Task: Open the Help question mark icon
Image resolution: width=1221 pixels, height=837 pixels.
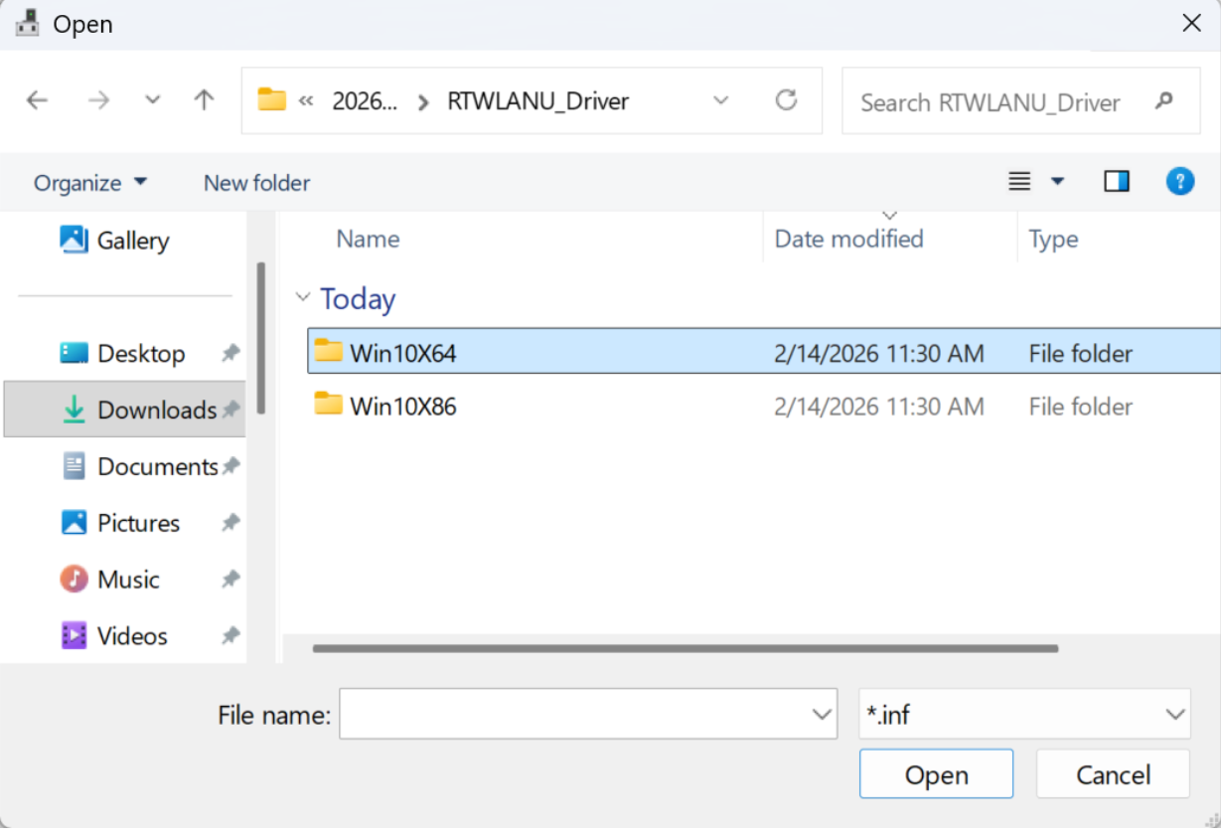Action: (1179, 182)
